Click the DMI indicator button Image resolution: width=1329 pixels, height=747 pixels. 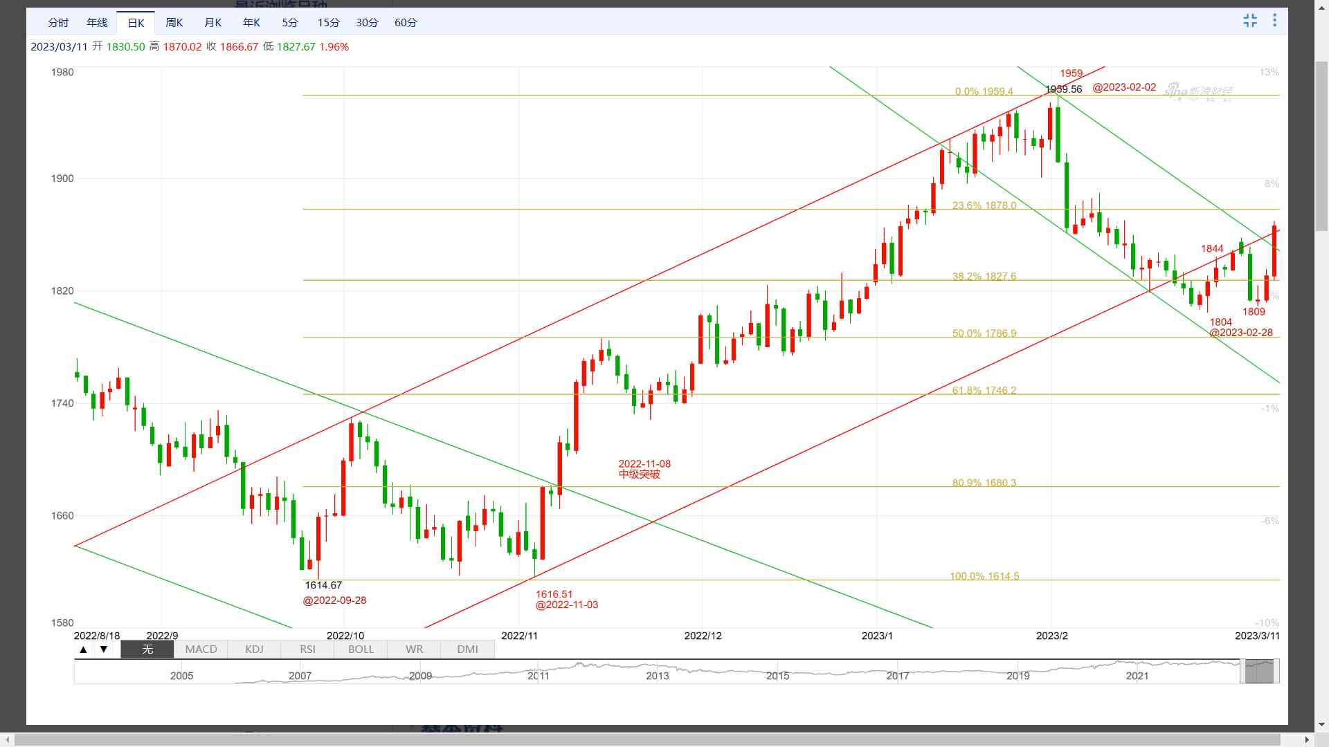coord(467,649)
